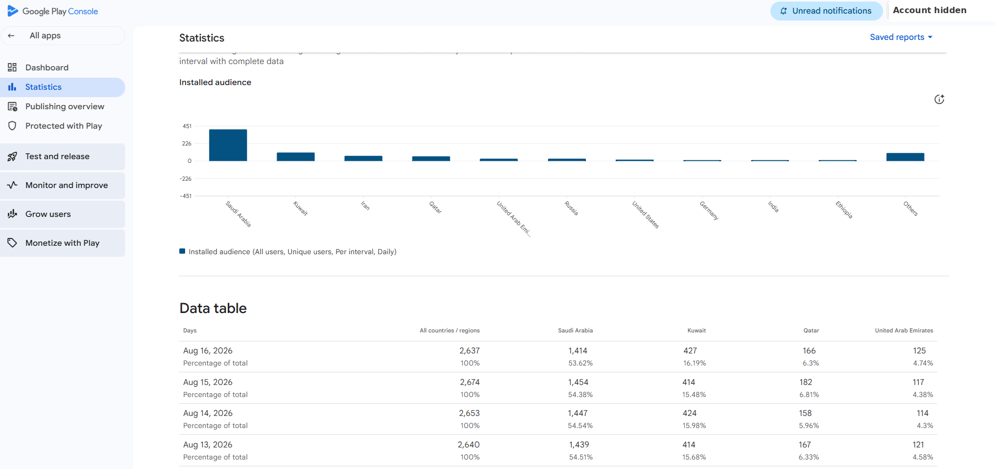Click the Installed audience legend label
The width and height of the screenshot is (995, 469).
(x=292, y=252)
